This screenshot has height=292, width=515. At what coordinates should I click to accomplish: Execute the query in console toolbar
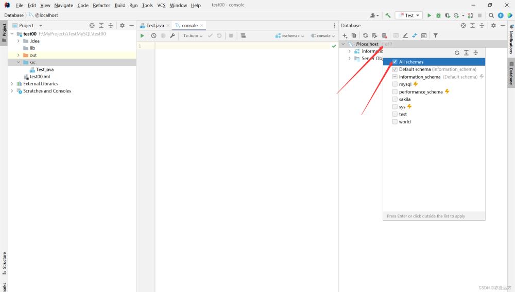pos(143,36)
